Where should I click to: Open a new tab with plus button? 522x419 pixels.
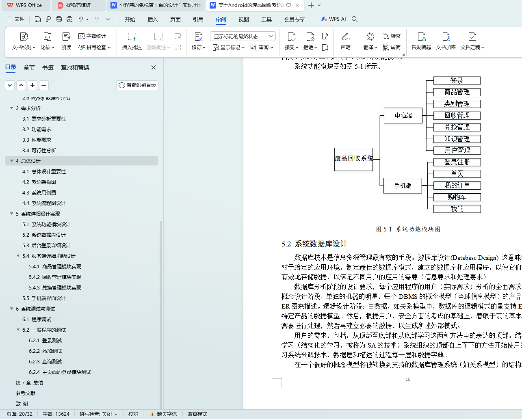(311, 5)
